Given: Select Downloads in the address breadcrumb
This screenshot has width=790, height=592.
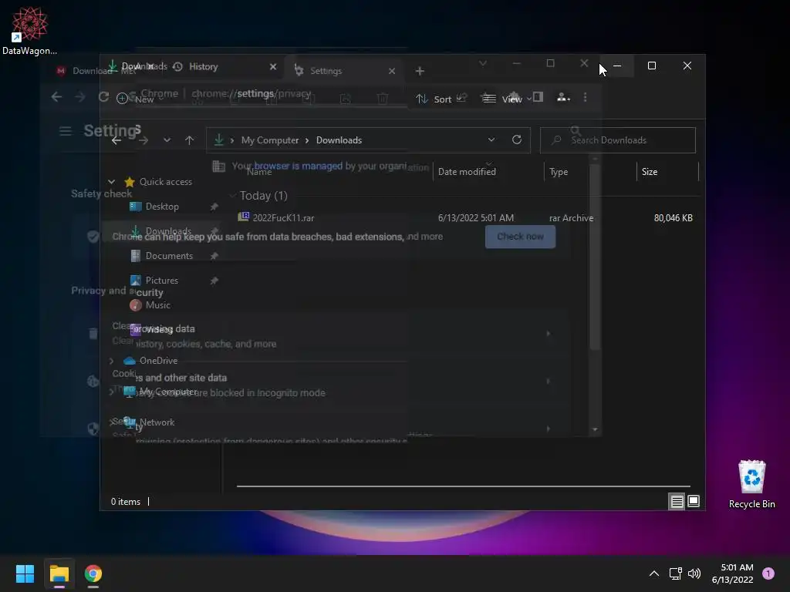Looking at the screenshot, I should tap(339, 140).
